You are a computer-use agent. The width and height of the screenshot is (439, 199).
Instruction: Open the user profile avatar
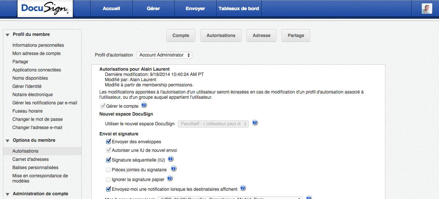pos(427,9)
